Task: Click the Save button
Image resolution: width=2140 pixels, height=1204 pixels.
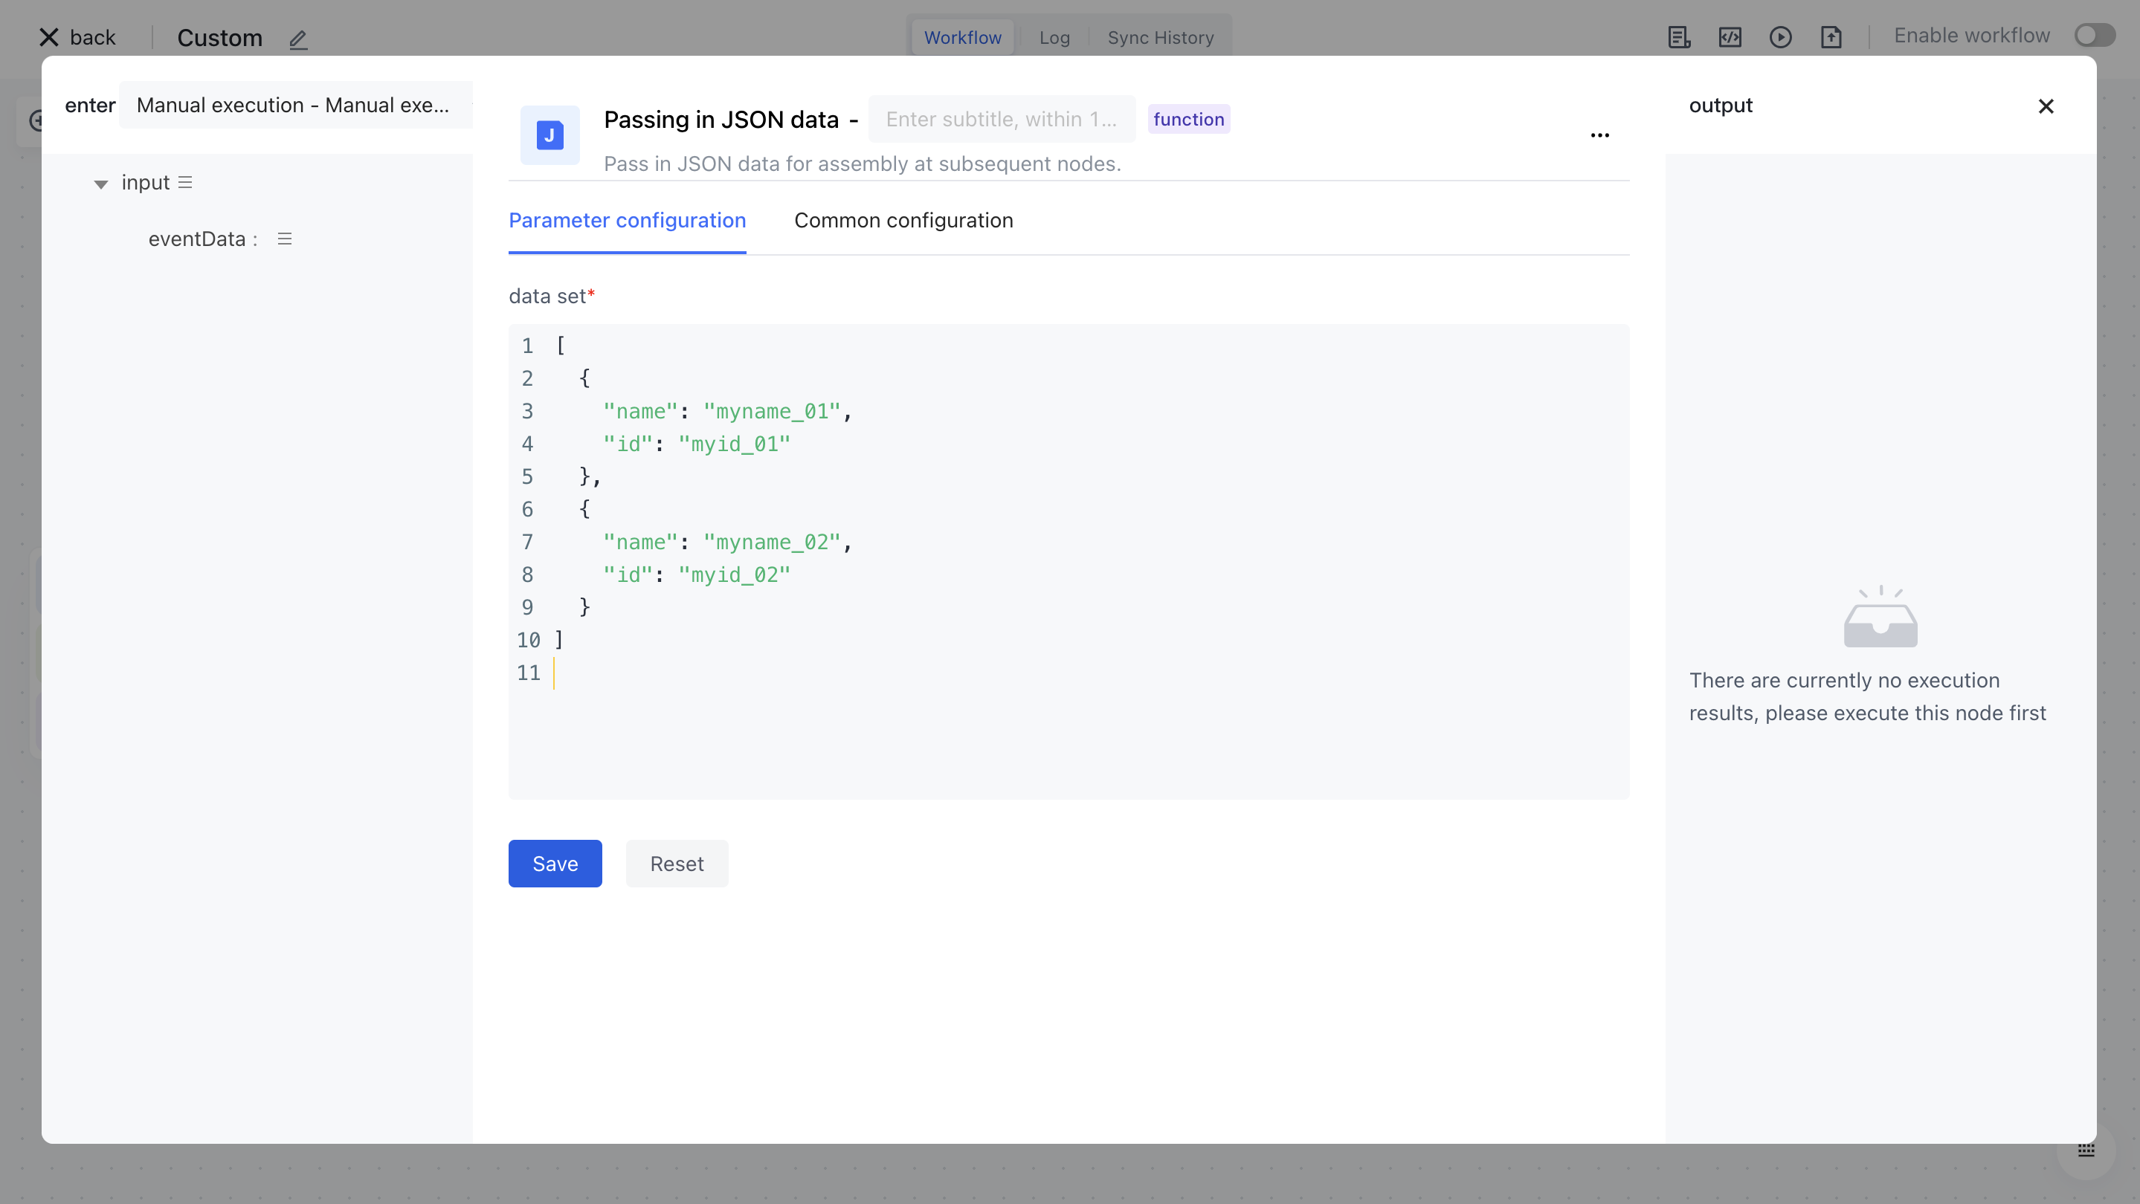Action: point(554,864)
